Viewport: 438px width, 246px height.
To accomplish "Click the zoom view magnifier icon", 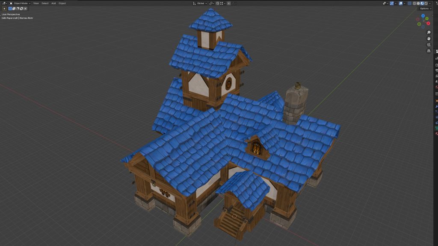I will click(x=429, y=32).
